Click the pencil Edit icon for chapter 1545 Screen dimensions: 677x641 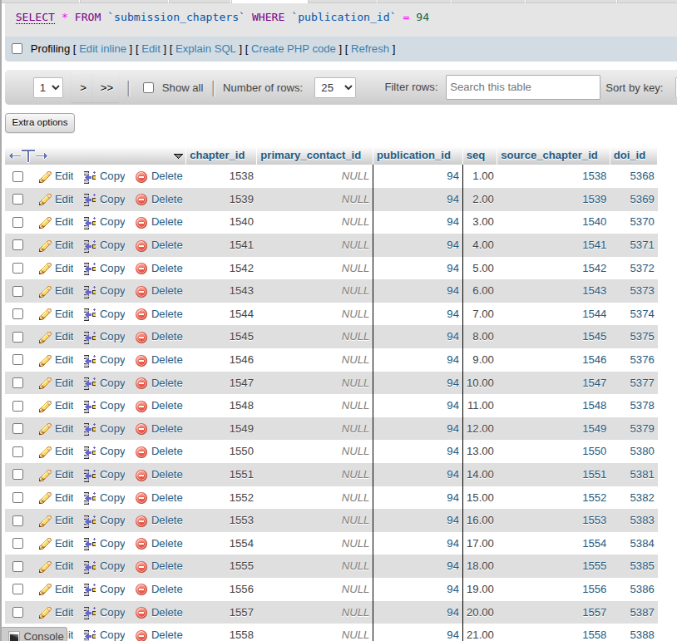click(46, 337)
